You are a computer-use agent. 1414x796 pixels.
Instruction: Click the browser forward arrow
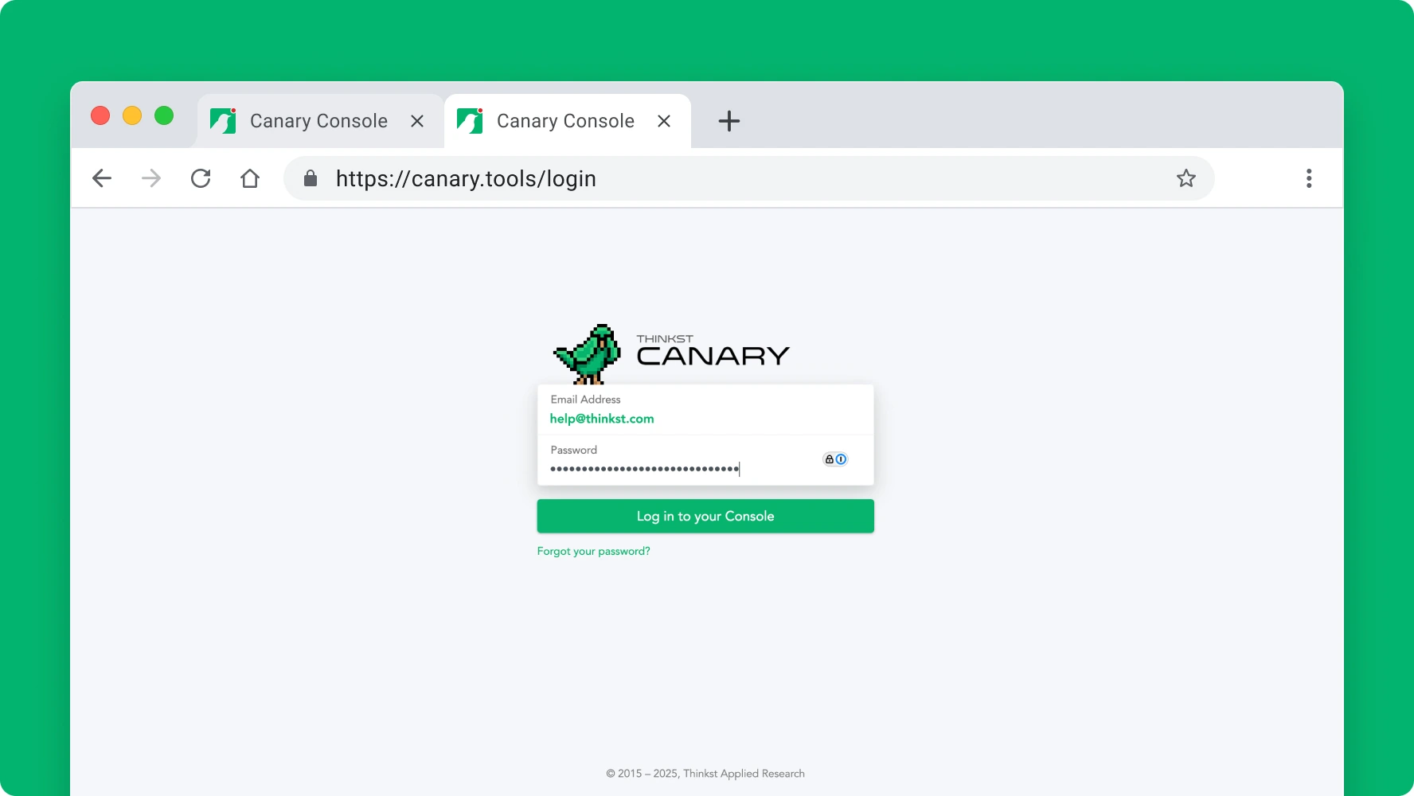coord(151,178)
